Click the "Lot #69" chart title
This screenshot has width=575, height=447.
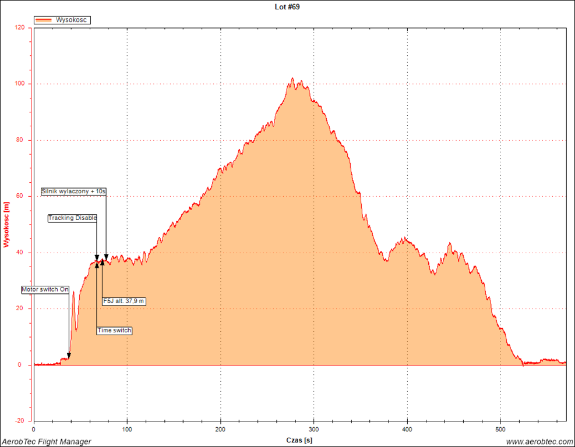point(288,7)
